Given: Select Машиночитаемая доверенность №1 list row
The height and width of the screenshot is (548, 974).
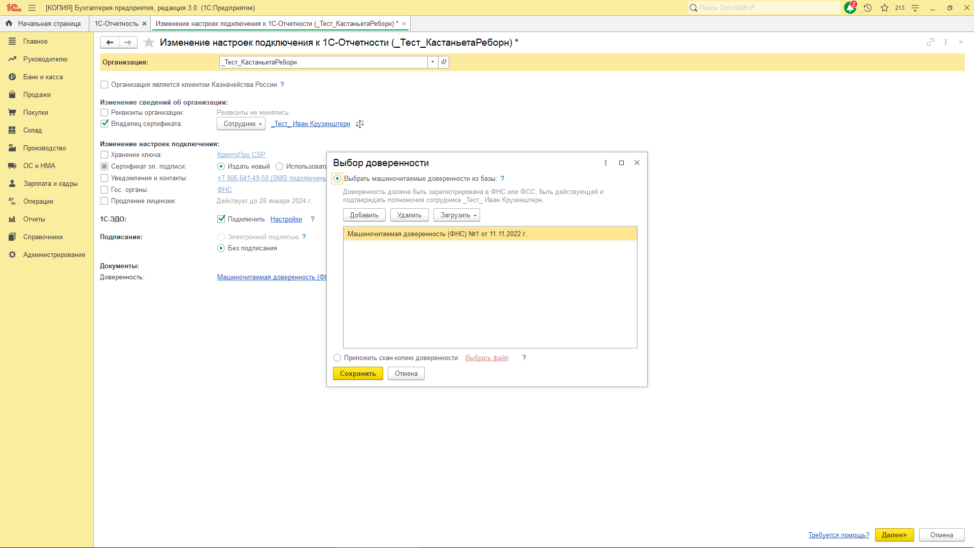Looking at the screenshot, I should coord(490,234).
